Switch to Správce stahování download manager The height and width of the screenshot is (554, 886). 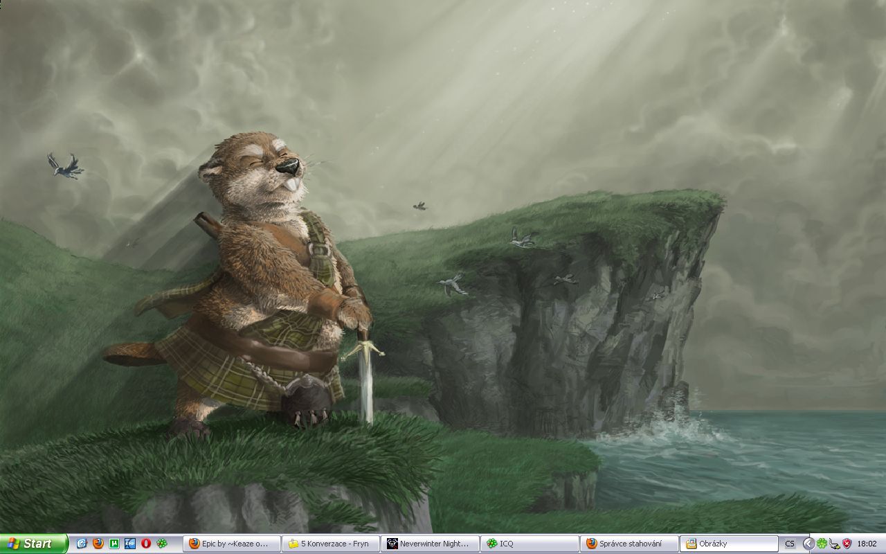tap(629, 544)
